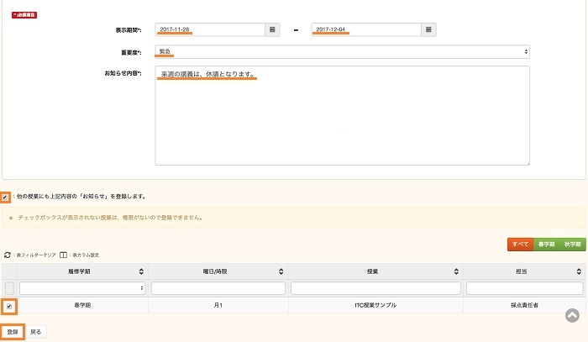588x342 pixels.
Task: Click the table filter clear refresh icon
Action: pyautogui.click(x=8, y=254)
